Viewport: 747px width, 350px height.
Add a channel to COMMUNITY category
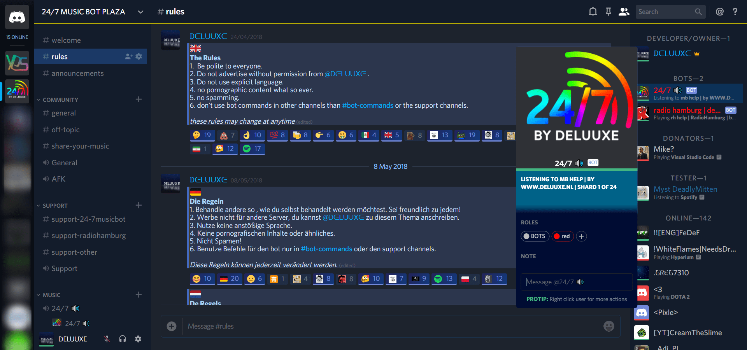[139, 100]
